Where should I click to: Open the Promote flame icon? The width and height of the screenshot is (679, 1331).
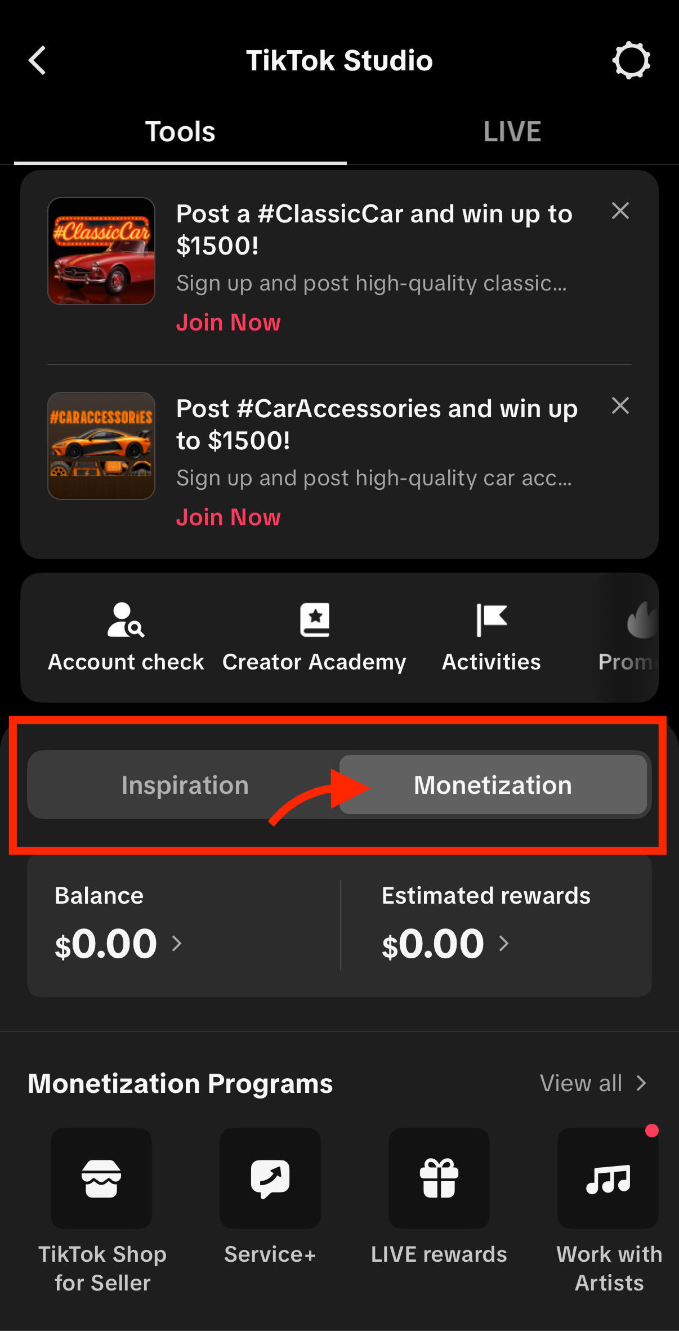tap(641, 622)
